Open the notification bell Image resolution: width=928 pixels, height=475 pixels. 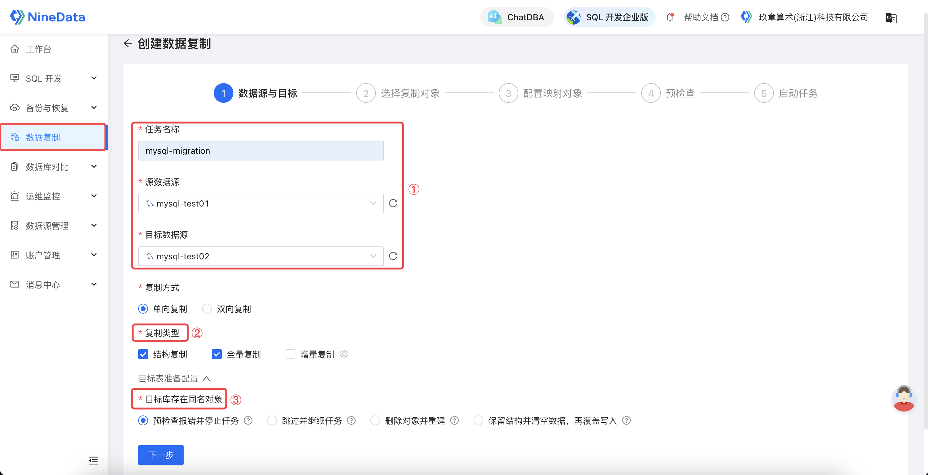click(x=670, y=17)
